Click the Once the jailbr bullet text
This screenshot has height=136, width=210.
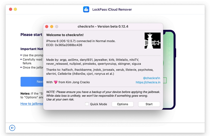tap(33, 68)
